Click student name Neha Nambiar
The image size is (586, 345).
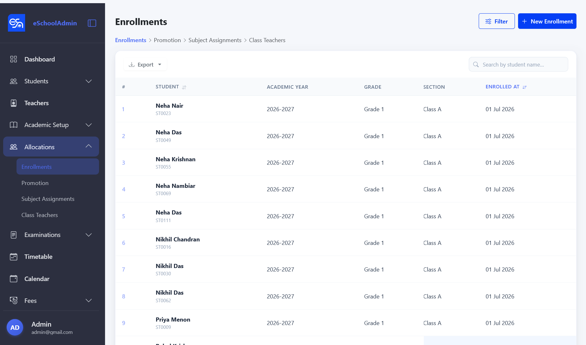pyautogui.click(x=175, y=186)
